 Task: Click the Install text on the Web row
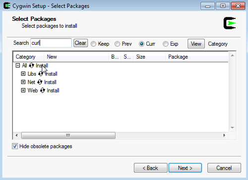click(x=53, y=90)
